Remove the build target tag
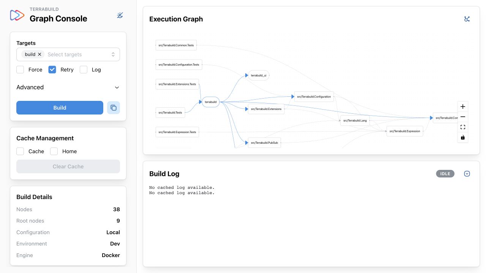Screen dimensions: 486x273 click(39, 55)
